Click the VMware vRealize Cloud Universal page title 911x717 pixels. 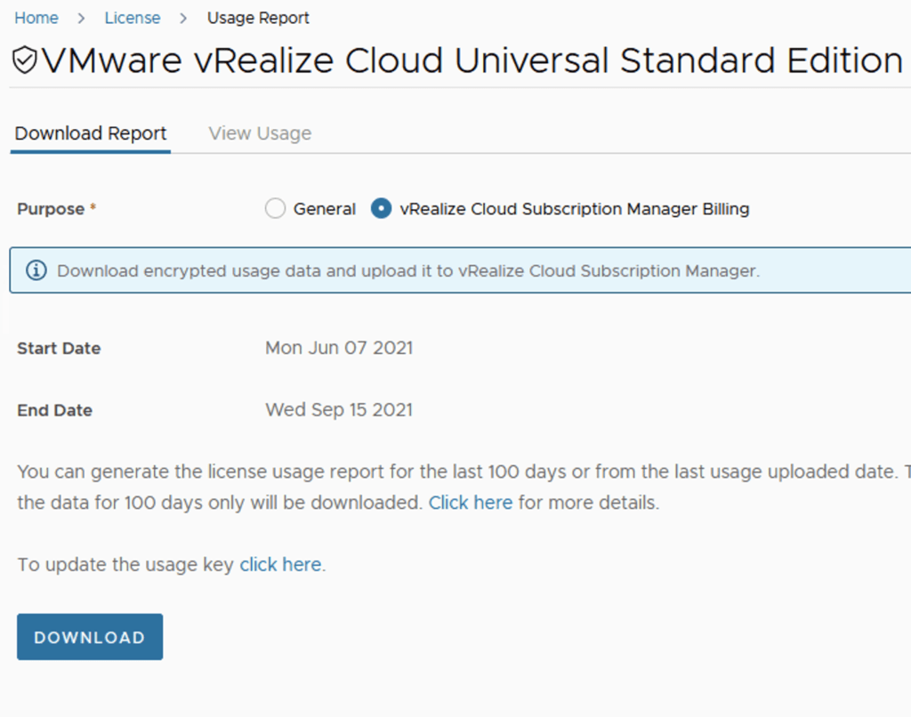(x=472, y=61)
